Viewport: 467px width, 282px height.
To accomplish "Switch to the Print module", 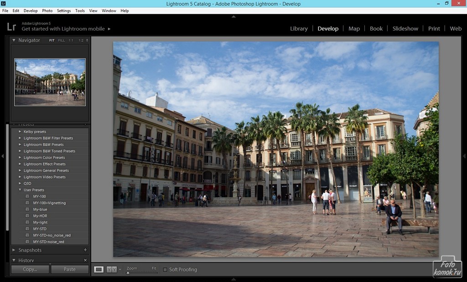I will (434, 29).
